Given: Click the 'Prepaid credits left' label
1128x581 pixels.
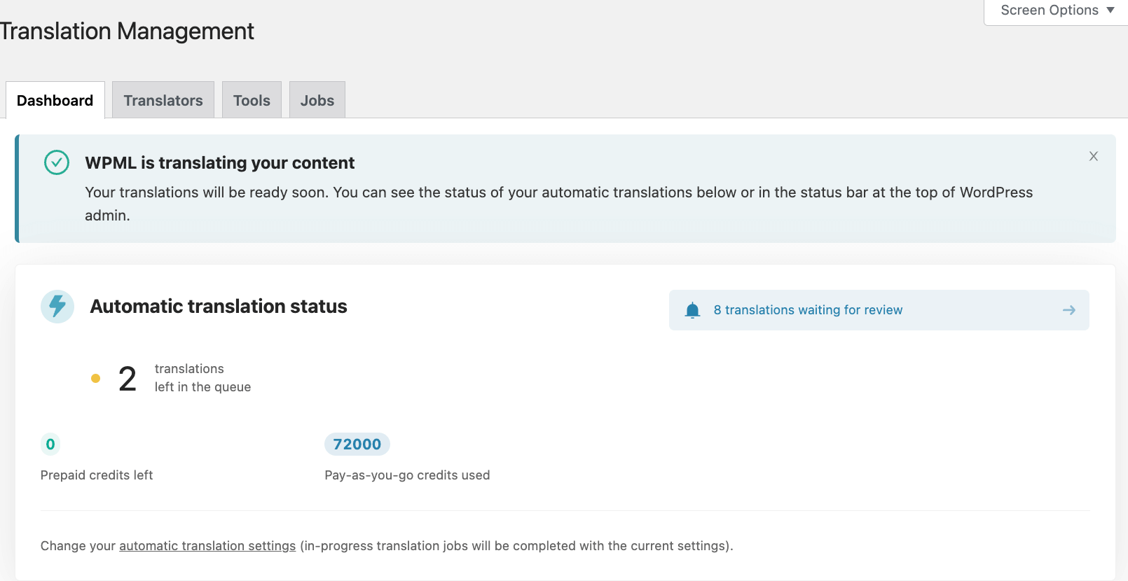Looking at the screenshot, I should (x=97, y=475).
